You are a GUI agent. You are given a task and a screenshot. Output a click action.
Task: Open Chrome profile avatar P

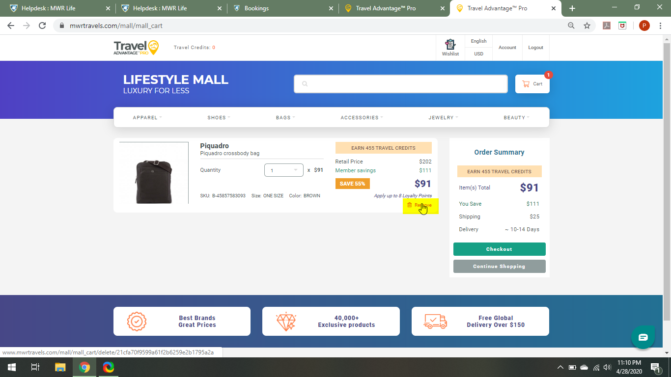[x=644, y=26]
